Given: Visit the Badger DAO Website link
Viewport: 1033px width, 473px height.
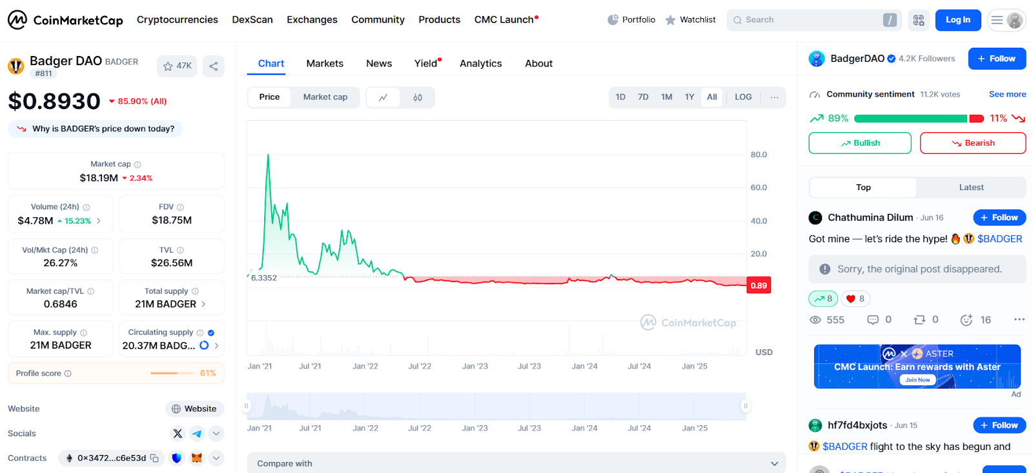Looking at the screenshot, I should [194, 409].
